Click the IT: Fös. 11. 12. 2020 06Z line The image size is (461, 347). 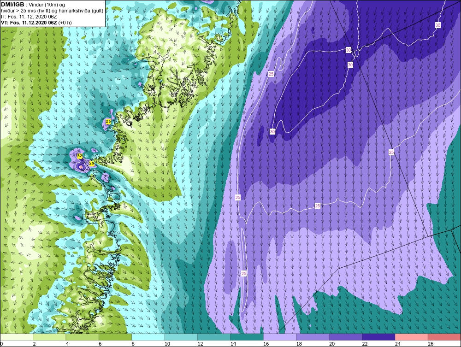(29, 17)
